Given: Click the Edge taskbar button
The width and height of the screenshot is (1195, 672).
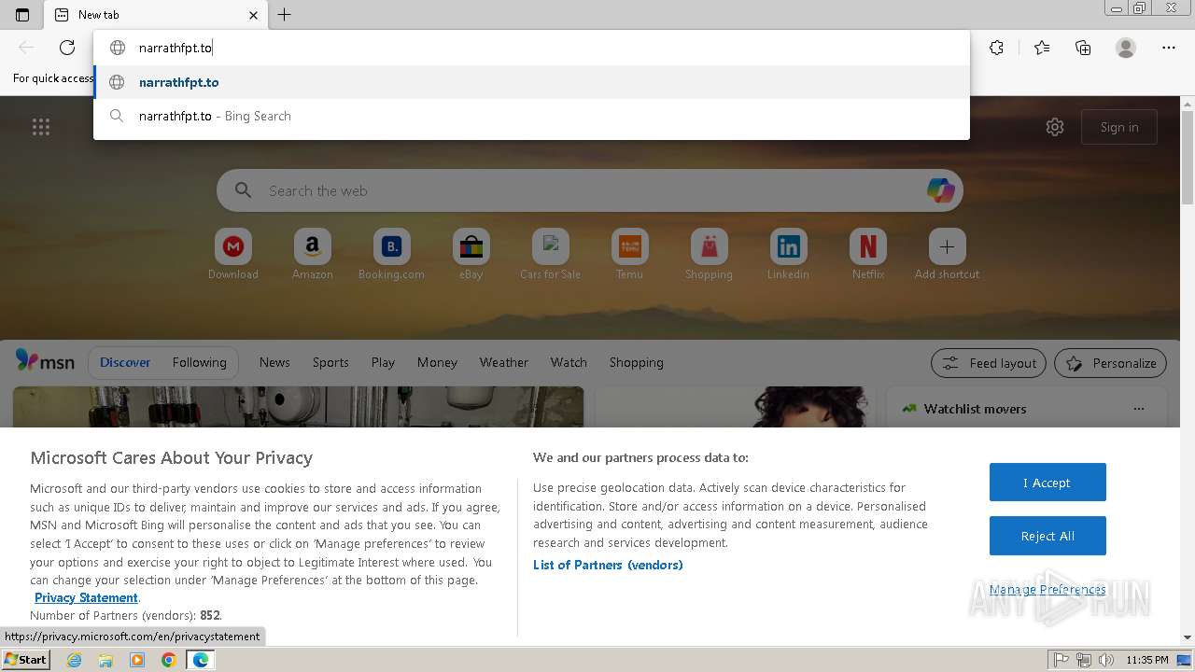Looking at the screenshot, I should 201,660.
